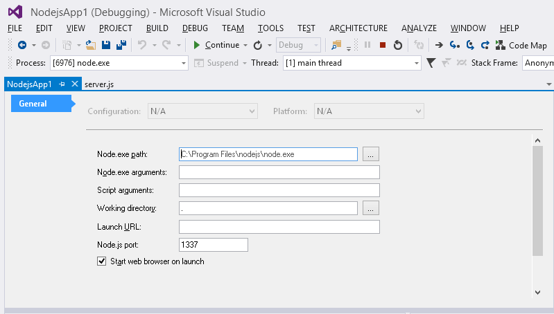Stop debugging with the red square icon
Image resolution: width=554 pixels, height=314 pixels.
tap(382, 45)
